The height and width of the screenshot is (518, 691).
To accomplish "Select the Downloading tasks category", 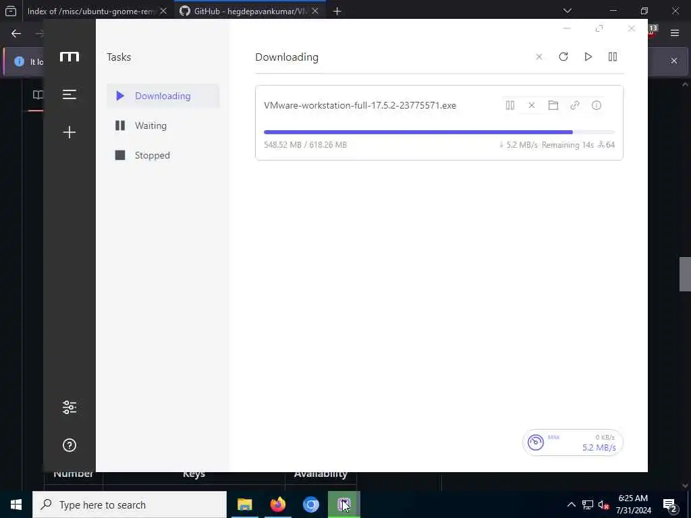I will [163, 96].
